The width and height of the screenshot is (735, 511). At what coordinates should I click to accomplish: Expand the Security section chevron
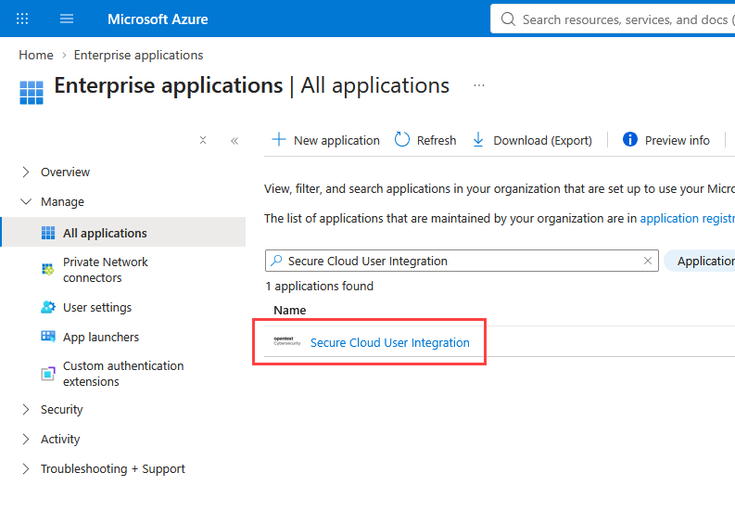tap(26, 410)
